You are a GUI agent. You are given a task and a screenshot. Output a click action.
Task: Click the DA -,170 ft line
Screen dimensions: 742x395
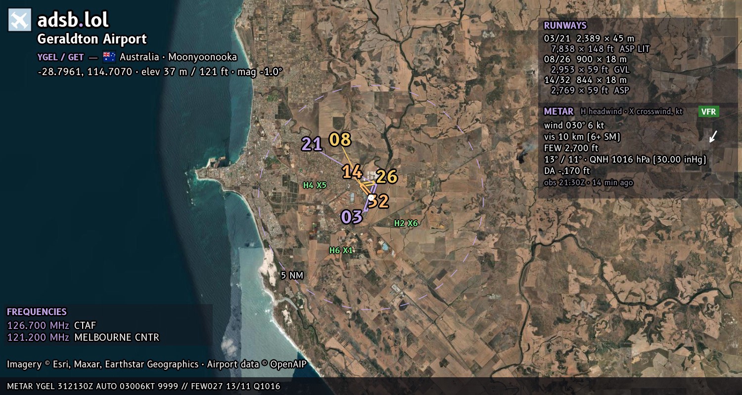(x=567, y=171)
